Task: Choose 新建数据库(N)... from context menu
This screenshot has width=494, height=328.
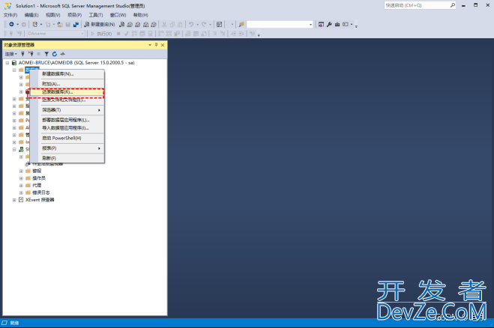Action: pyautogui.click(x=67, y=73)
